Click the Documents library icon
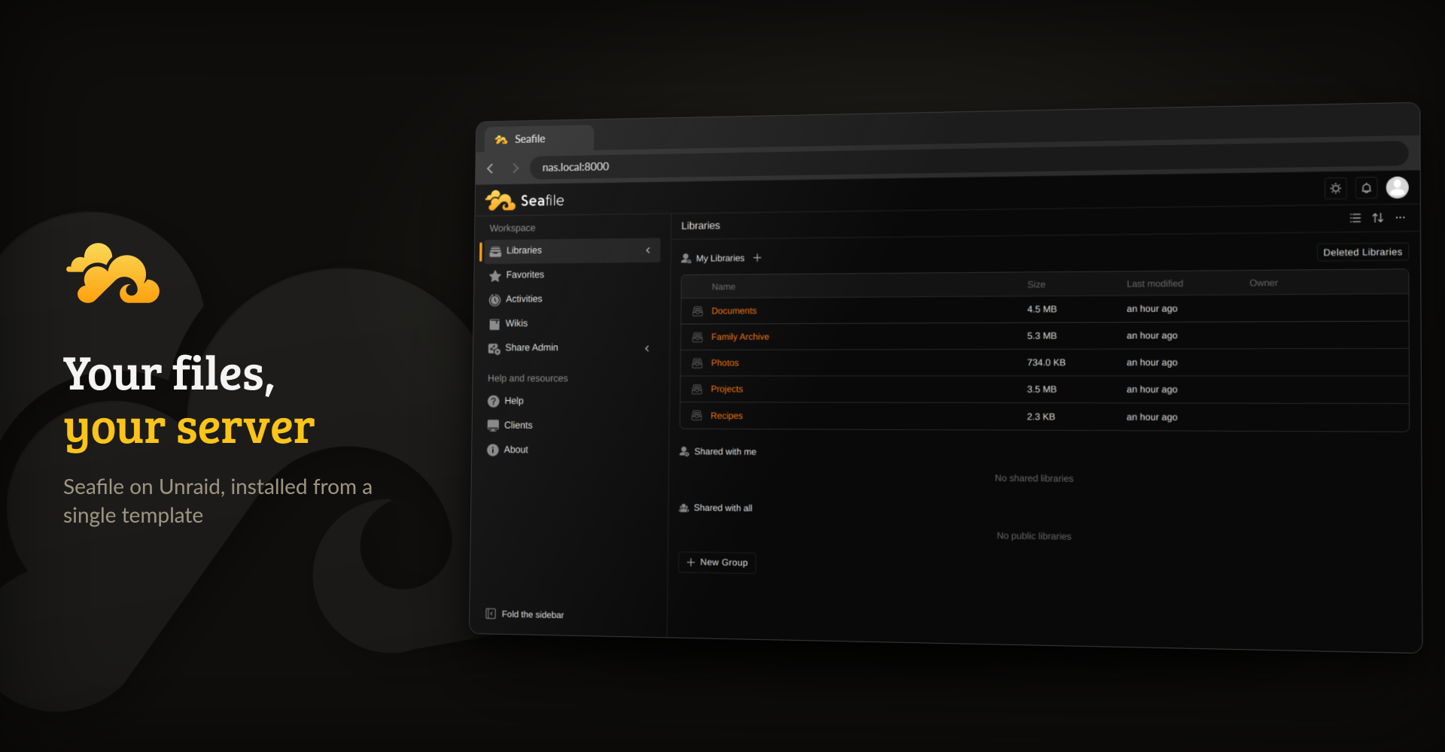The width and height of the screenshot is (1445, 752). pyautogui.click(x=698, y=311)
